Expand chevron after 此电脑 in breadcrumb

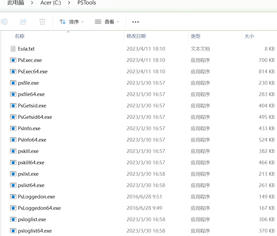[x=32, y=3]
